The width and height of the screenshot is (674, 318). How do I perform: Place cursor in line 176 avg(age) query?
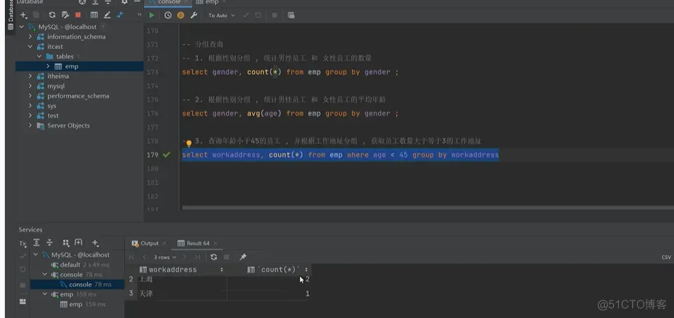pyautogui.click(x=290, y=113)
